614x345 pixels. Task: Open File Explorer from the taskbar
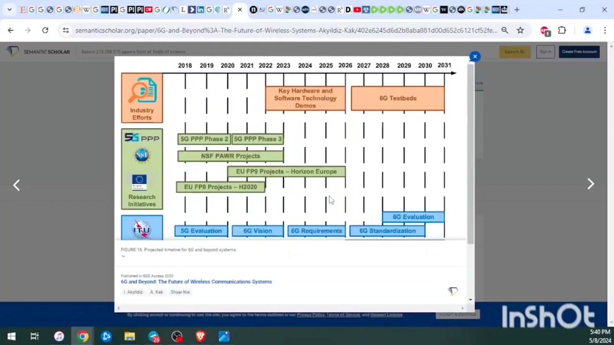[130, 336]
